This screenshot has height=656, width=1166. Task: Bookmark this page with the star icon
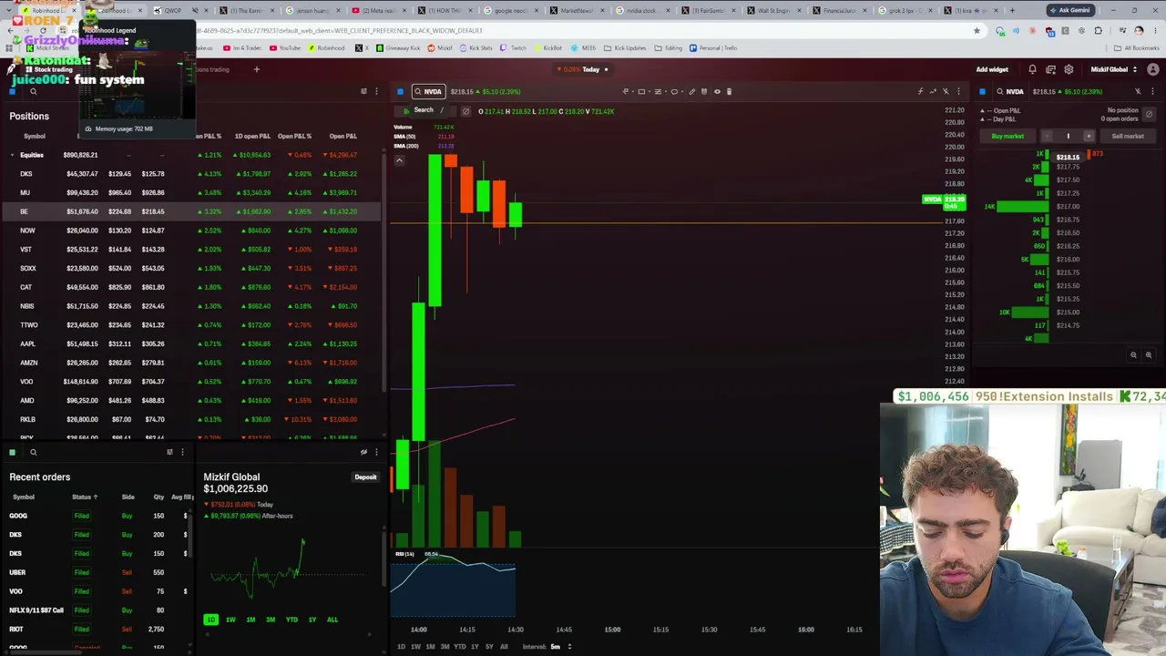977,30
